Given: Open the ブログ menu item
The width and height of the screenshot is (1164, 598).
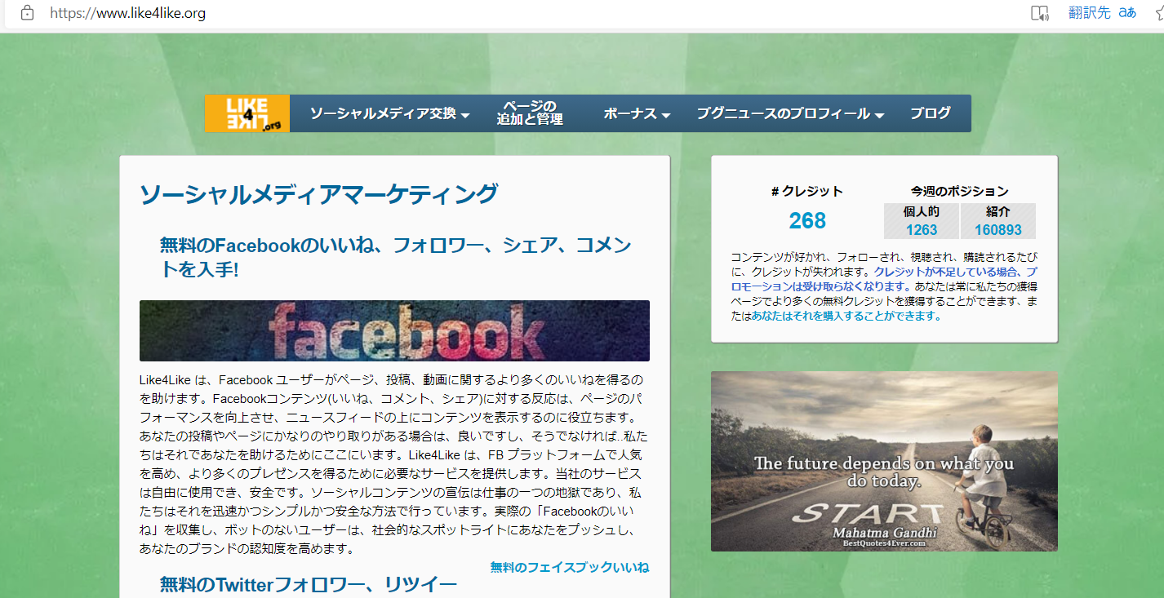Looking at the screenshot, I should coord(931,113).
